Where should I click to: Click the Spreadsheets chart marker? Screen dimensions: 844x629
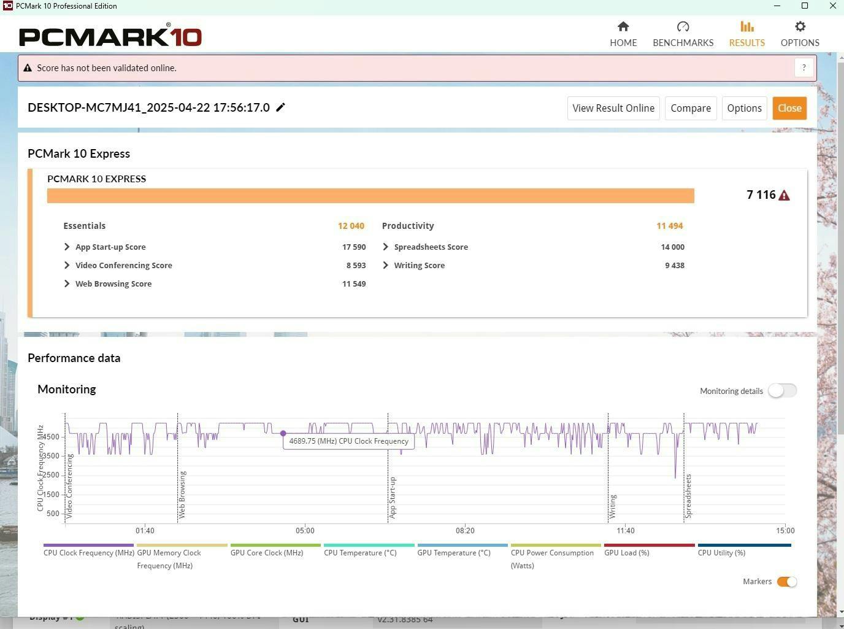[688, 496]
